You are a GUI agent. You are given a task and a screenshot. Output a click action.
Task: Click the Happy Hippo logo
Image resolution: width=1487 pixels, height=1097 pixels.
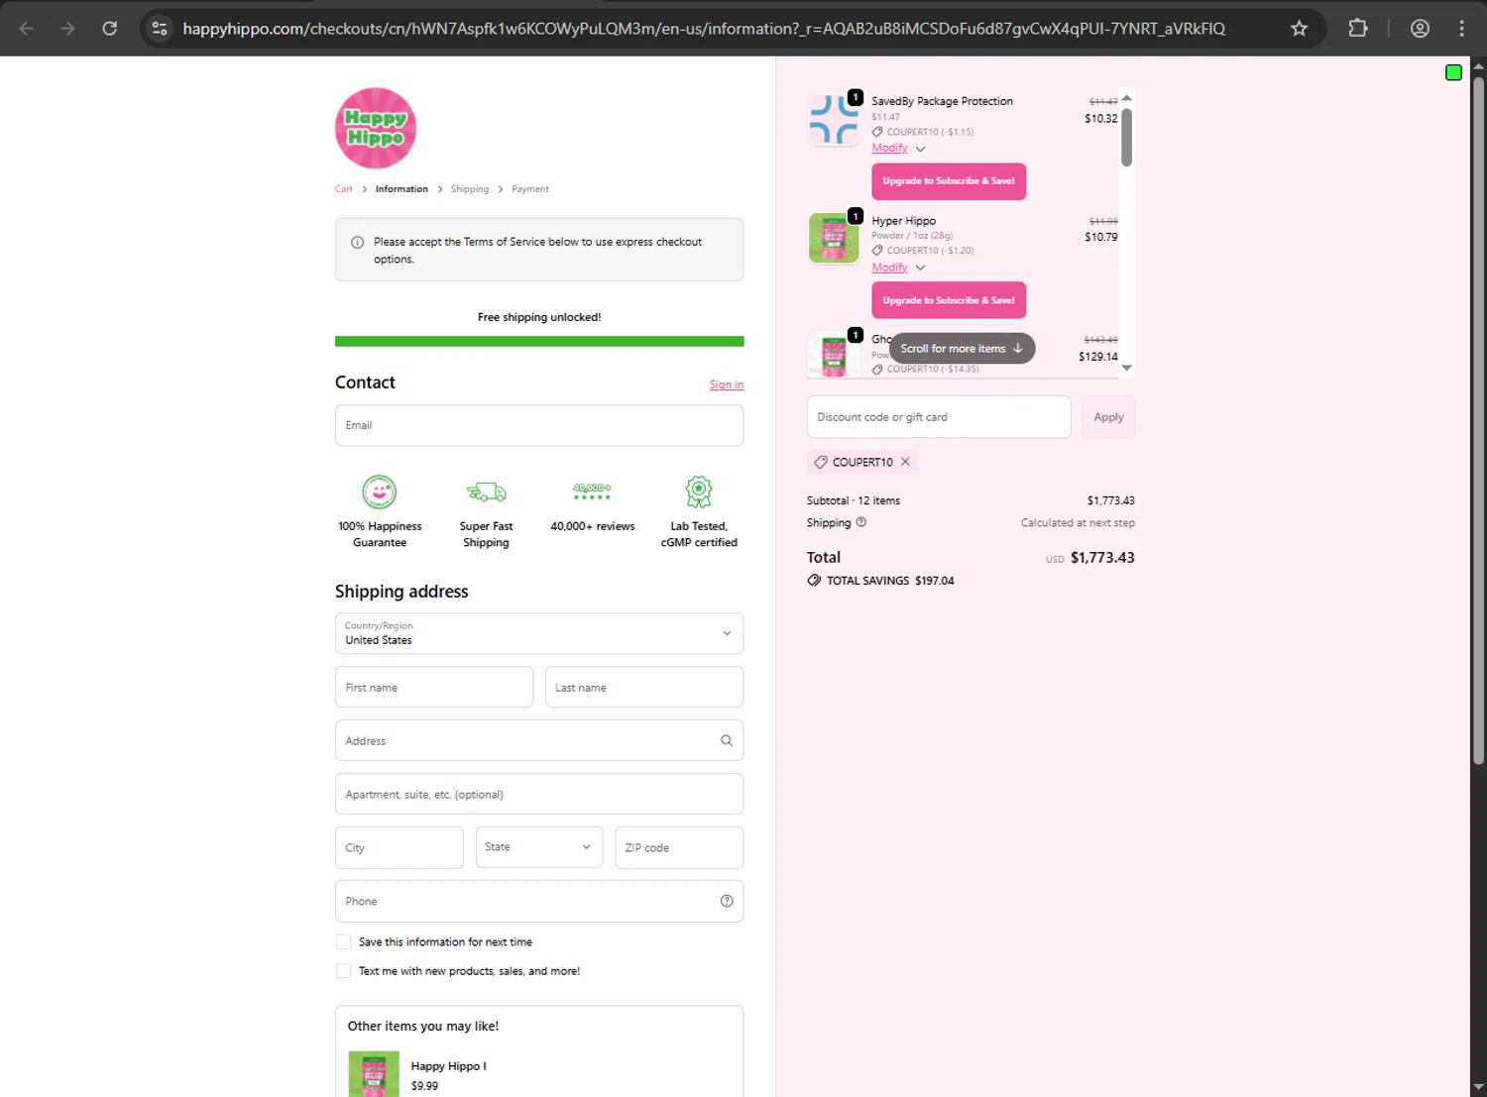376,128
